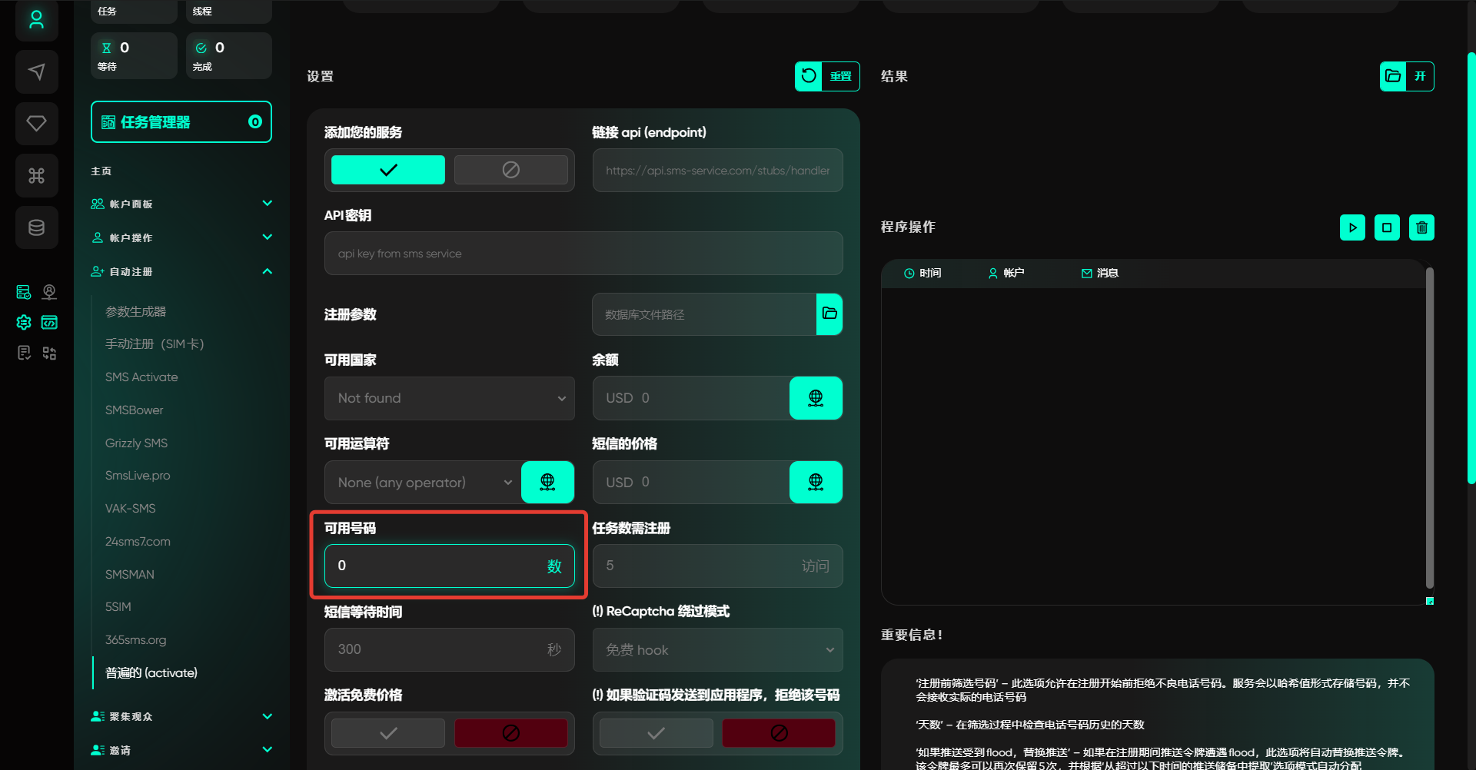1476x770 pixels.
Task: Enable 激活免费价格 checkmark option
Action: coord(388,733)
